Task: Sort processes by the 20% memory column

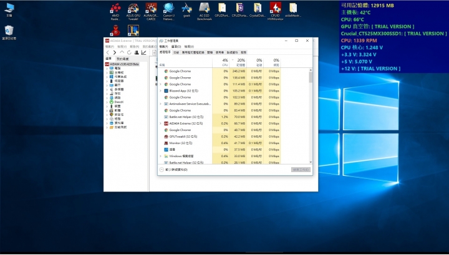Action: (x=238, y=62)
